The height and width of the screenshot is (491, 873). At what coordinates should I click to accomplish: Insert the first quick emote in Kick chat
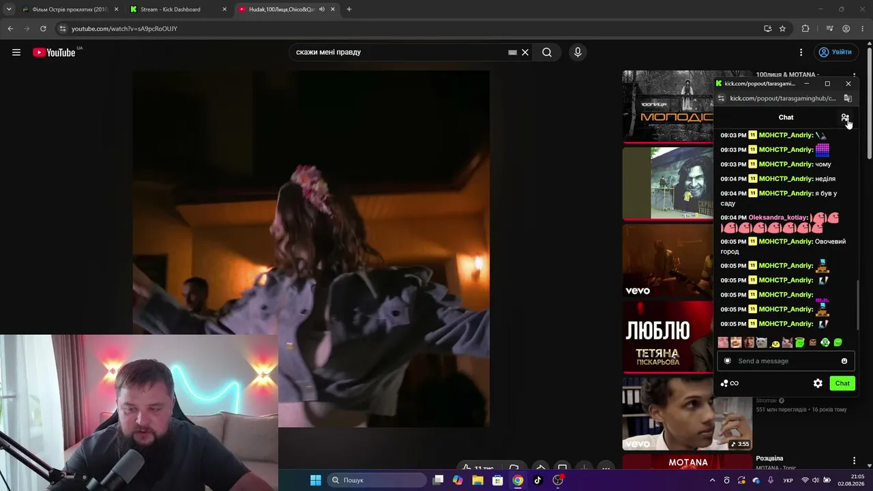pos(723,342)
